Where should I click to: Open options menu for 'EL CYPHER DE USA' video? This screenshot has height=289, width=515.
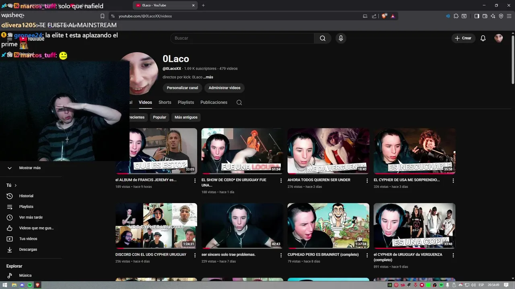pyautogui.click(x=453, y=181)
